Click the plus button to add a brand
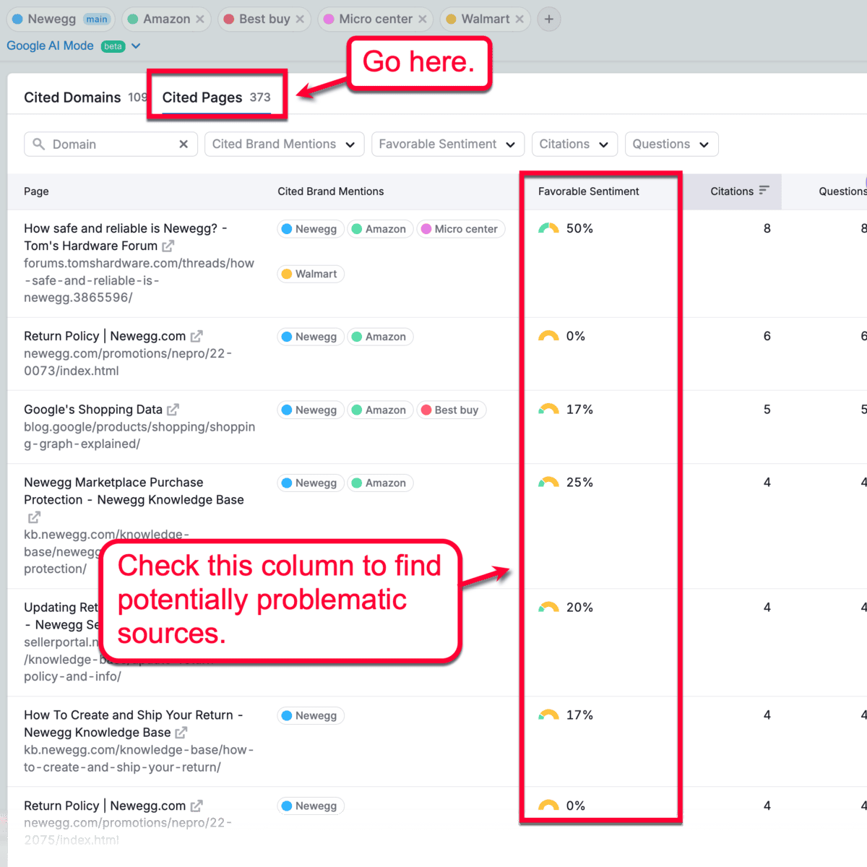867x867 pixels. point(548,19)
